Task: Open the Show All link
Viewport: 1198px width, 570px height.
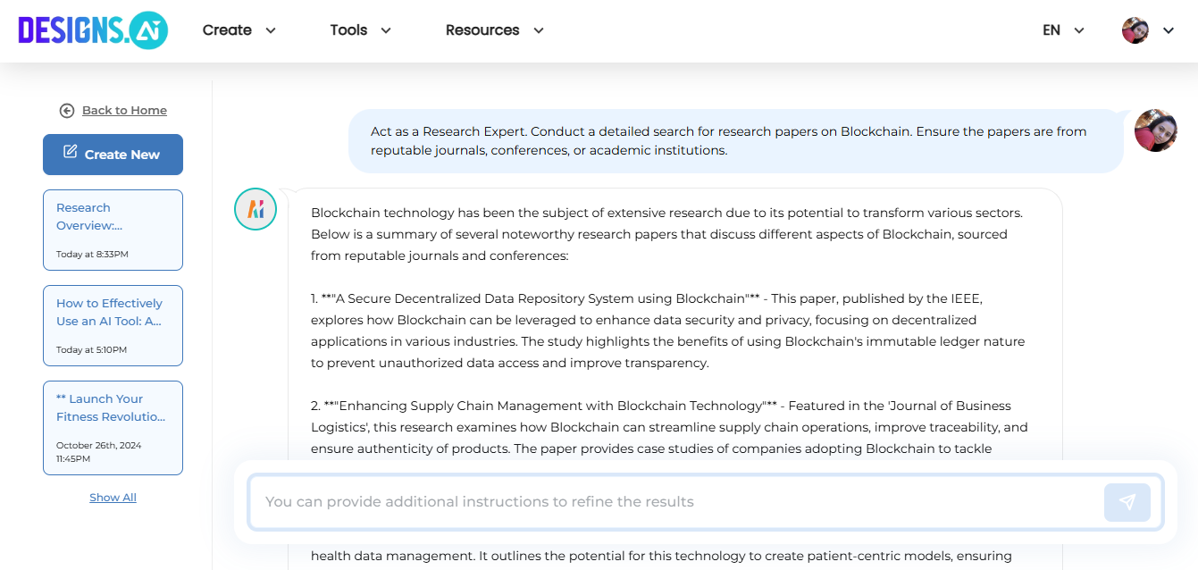Action: [113, 497]
